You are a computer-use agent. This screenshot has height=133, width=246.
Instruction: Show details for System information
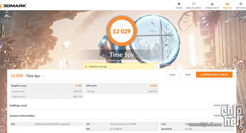point(221,116)
